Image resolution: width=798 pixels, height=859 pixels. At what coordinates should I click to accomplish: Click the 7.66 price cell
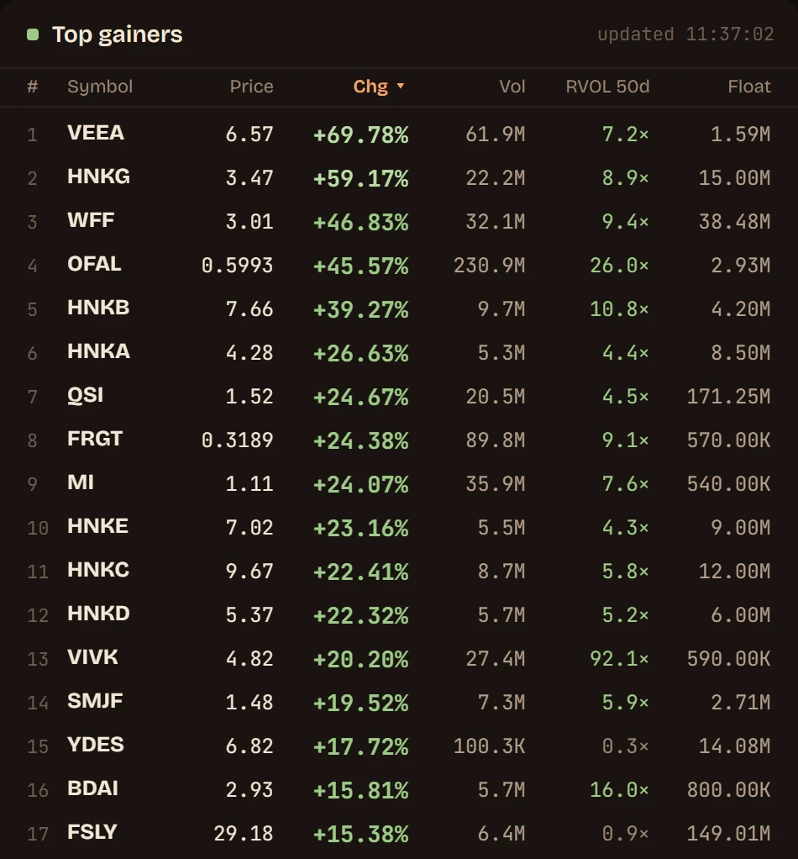(x=249, y=309)
